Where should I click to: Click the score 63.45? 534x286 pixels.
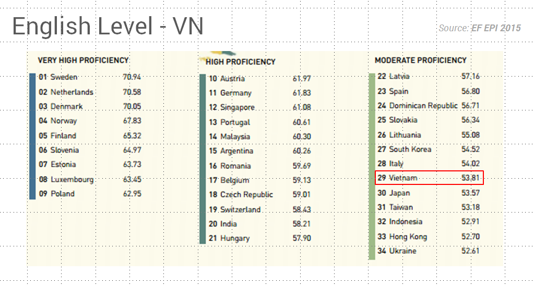132,179
